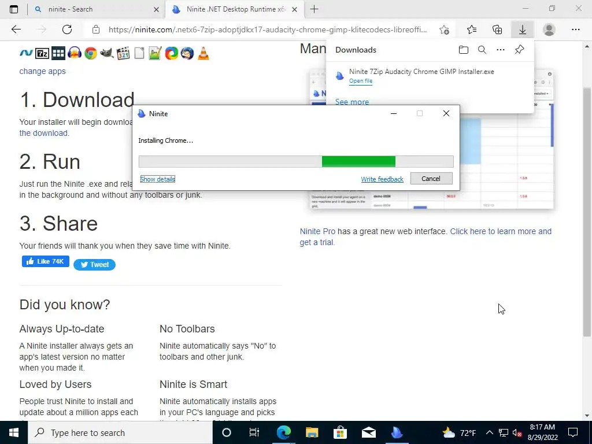Click the browser Downloads toolbar button
Screen dimensions: 592x444
[x=523, y=29]
